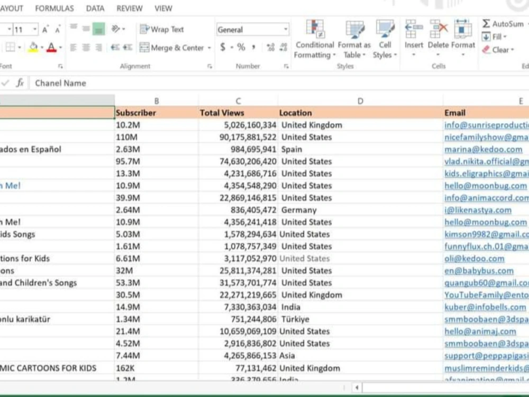The height and width of the screenshot is (397, 529).
Task: Click the increase indent icon
Action: 127,48
